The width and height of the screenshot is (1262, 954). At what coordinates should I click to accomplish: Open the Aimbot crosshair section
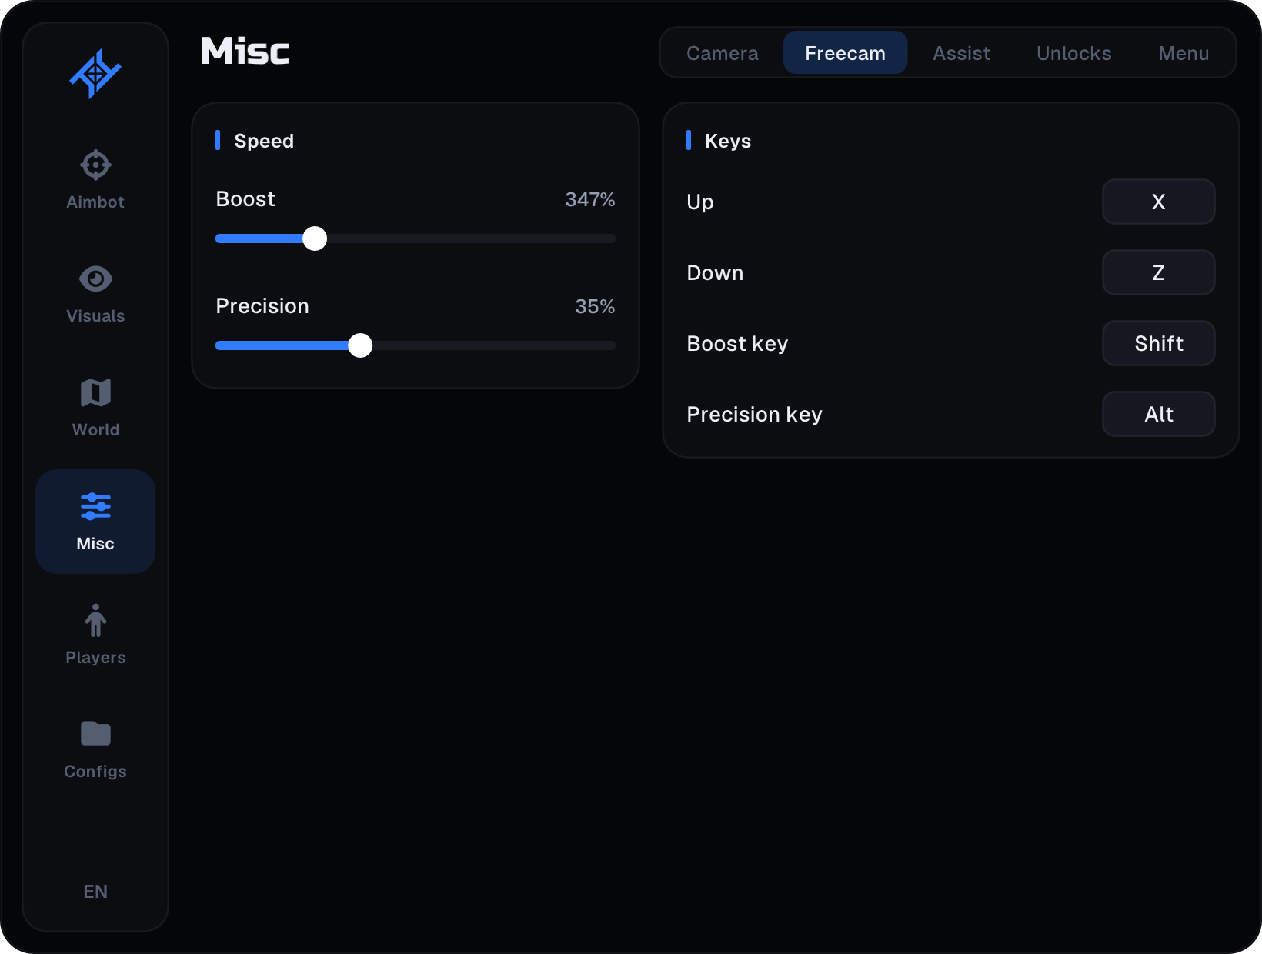click(x=95, y=180)
